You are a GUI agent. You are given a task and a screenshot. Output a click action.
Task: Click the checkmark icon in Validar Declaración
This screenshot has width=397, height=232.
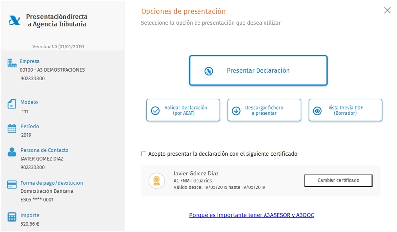coord(155,111)
